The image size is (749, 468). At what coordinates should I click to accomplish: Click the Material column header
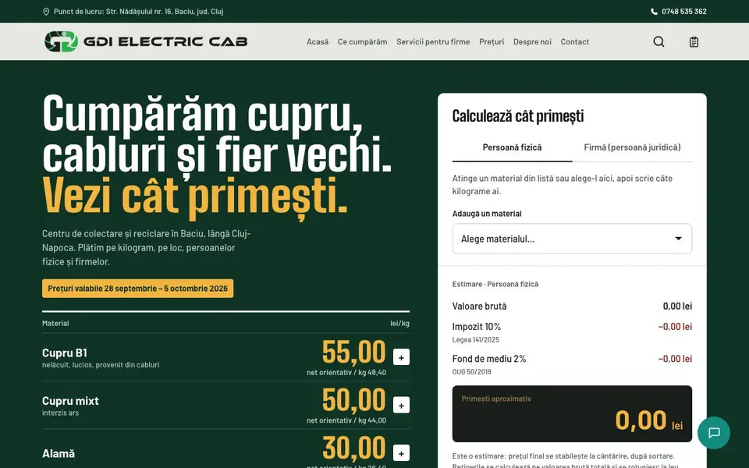55,323
